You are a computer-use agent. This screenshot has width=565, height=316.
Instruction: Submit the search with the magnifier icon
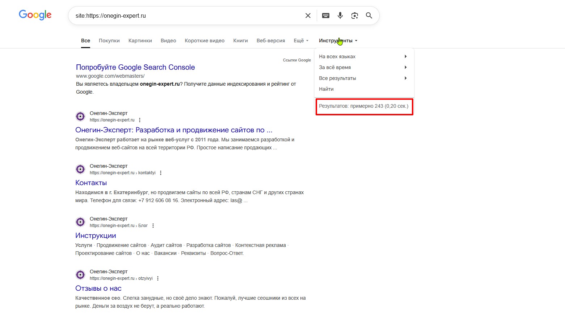pyautogui.click(x=369, y=16)
